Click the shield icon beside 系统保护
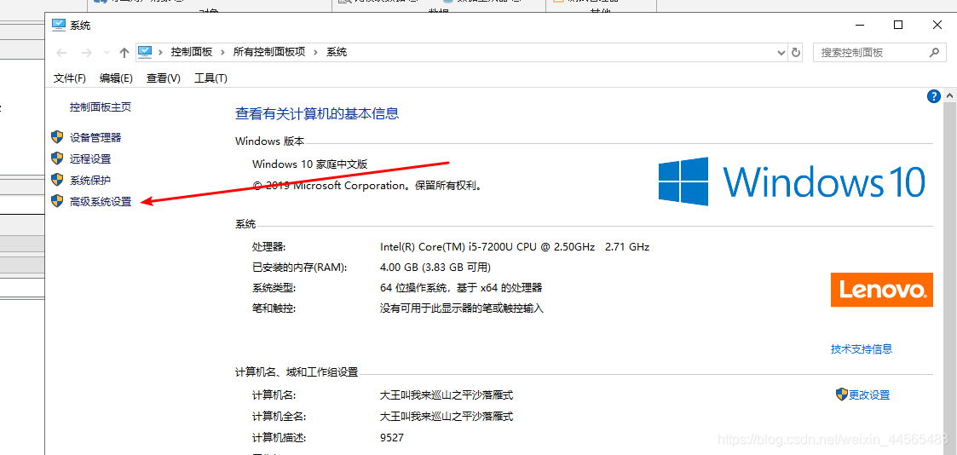 point(57,180)
